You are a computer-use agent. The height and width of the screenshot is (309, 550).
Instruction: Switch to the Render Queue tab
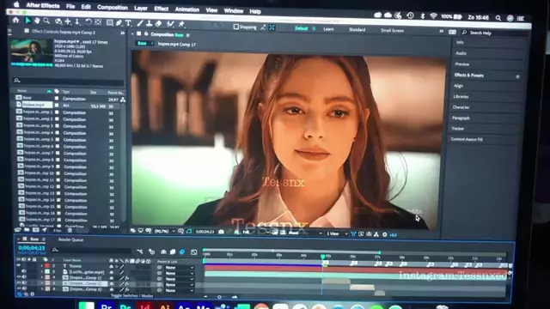pyautogui.click(x=70, y=240)
